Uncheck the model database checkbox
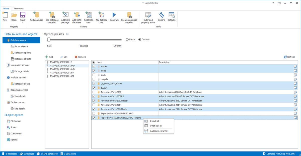Viewport: 301px width, 156px height. pos(94,71)
